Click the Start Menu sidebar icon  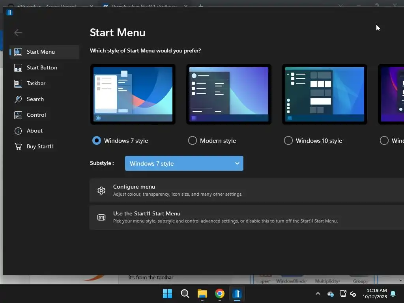pos(18,52)
